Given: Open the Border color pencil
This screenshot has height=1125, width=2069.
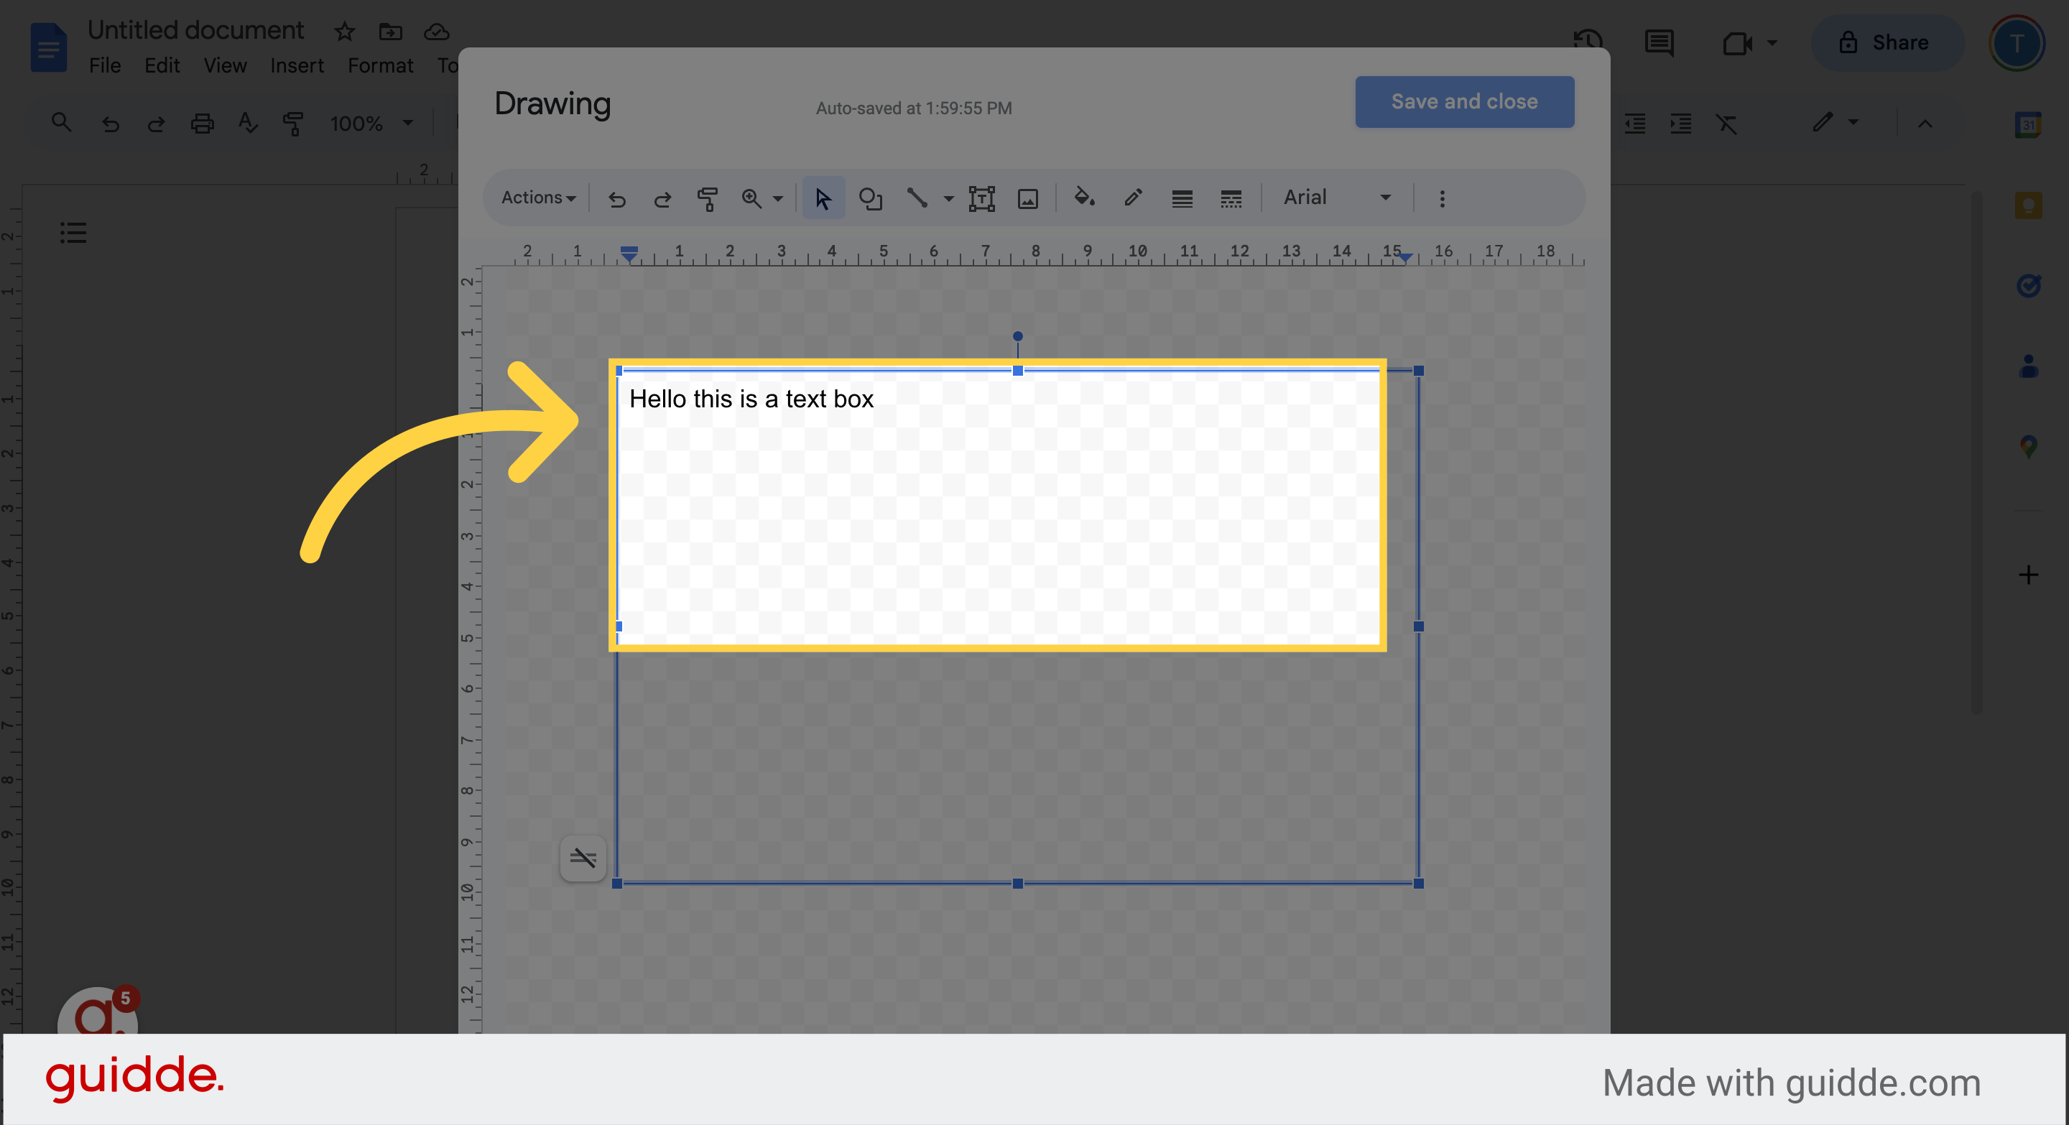Looking at the screenshot, I should [1132, 198].
